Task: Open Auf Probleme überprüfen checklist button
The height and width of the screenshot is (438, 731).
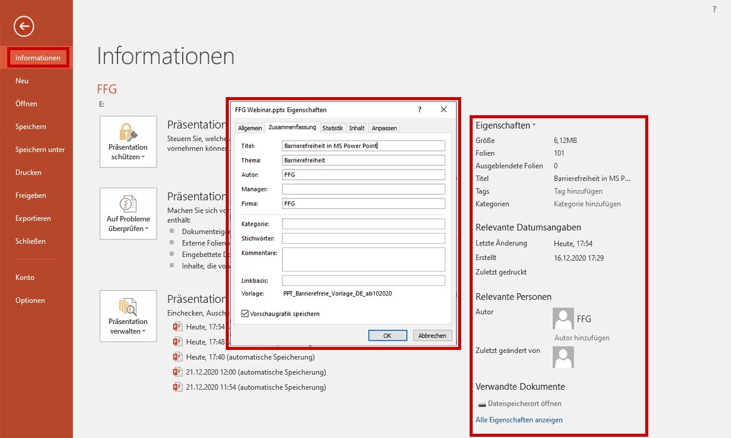Action: coord(128,214)
